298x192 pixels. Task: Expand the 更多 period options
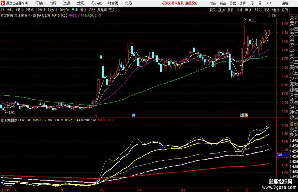tap(113, 10)
